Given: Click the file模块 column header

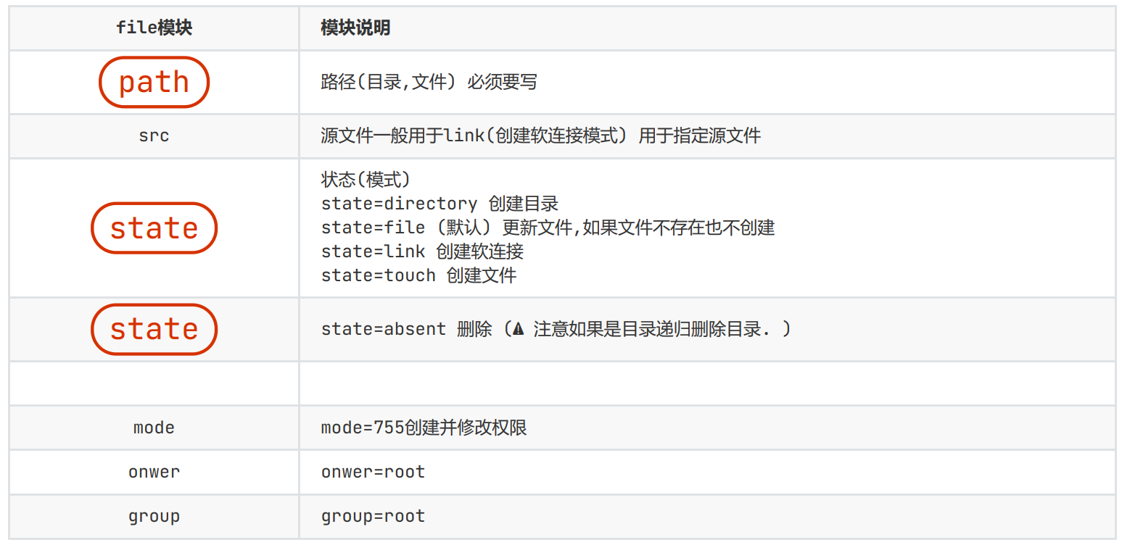Looking at the screenshot, I should click(x=154, y=28).
